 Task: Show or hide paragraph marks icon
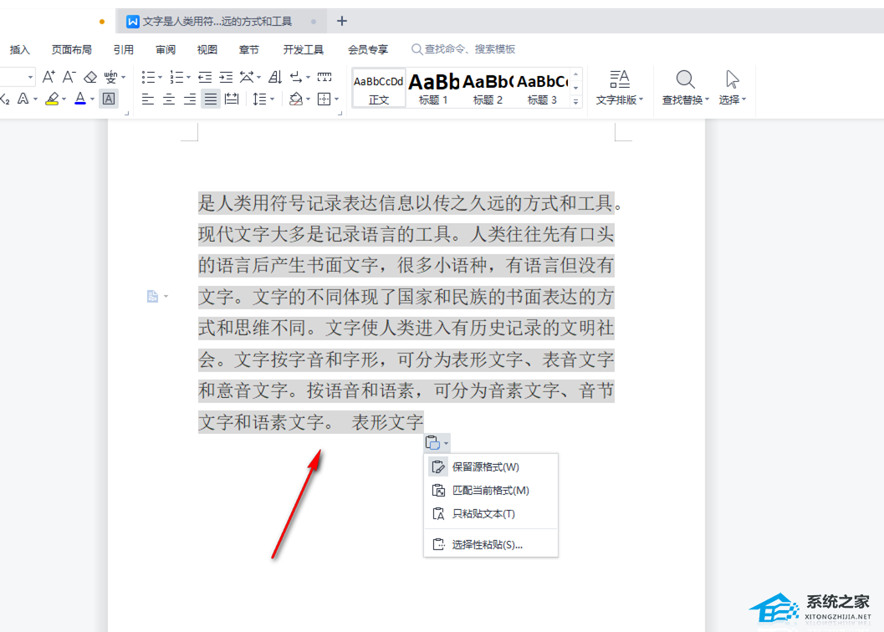[296, 77]
